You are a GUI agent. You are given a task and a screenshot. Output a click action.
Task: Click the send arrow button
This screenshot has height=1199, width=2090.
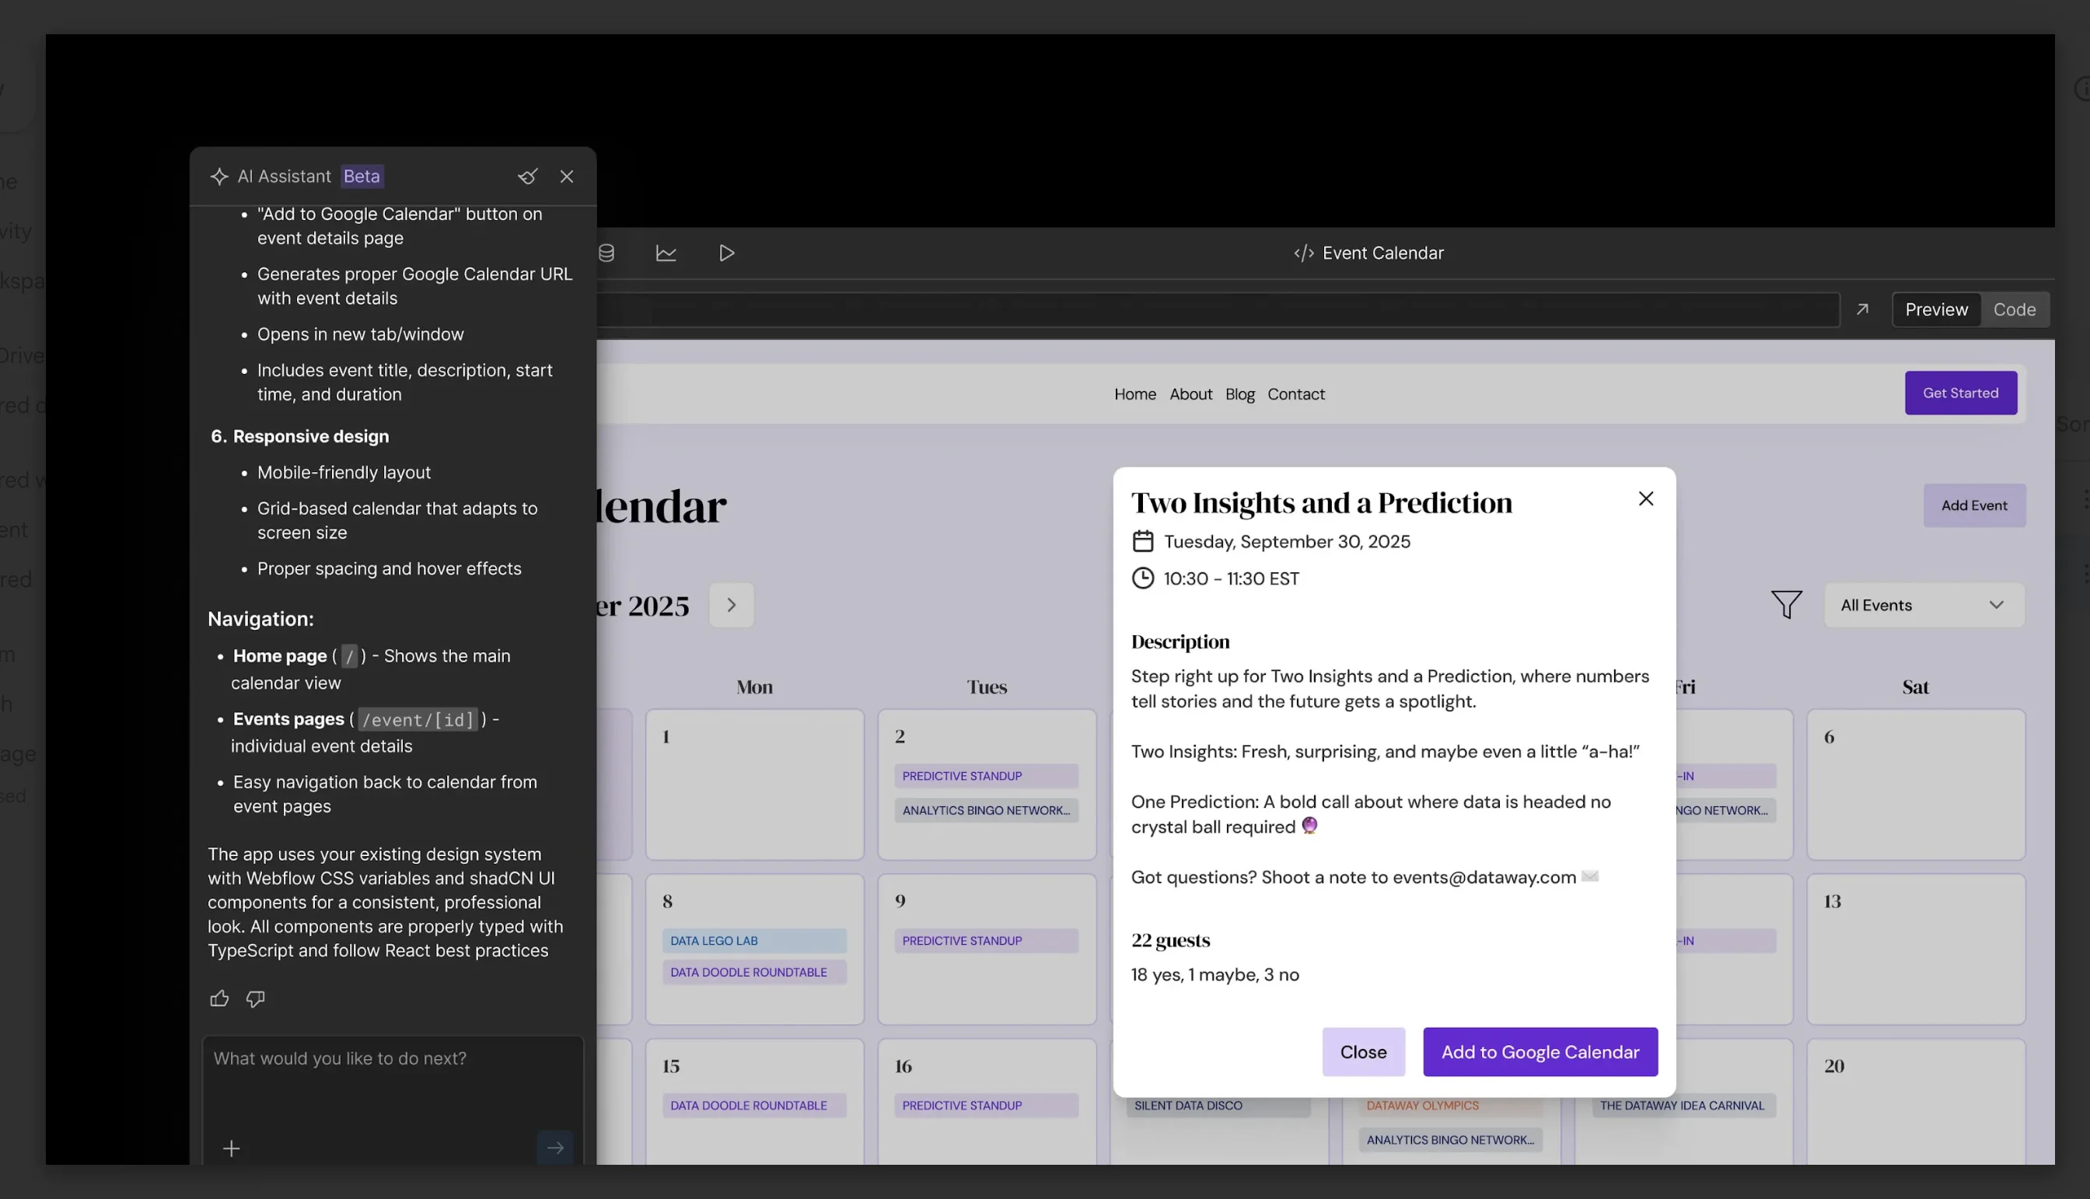555,1148
